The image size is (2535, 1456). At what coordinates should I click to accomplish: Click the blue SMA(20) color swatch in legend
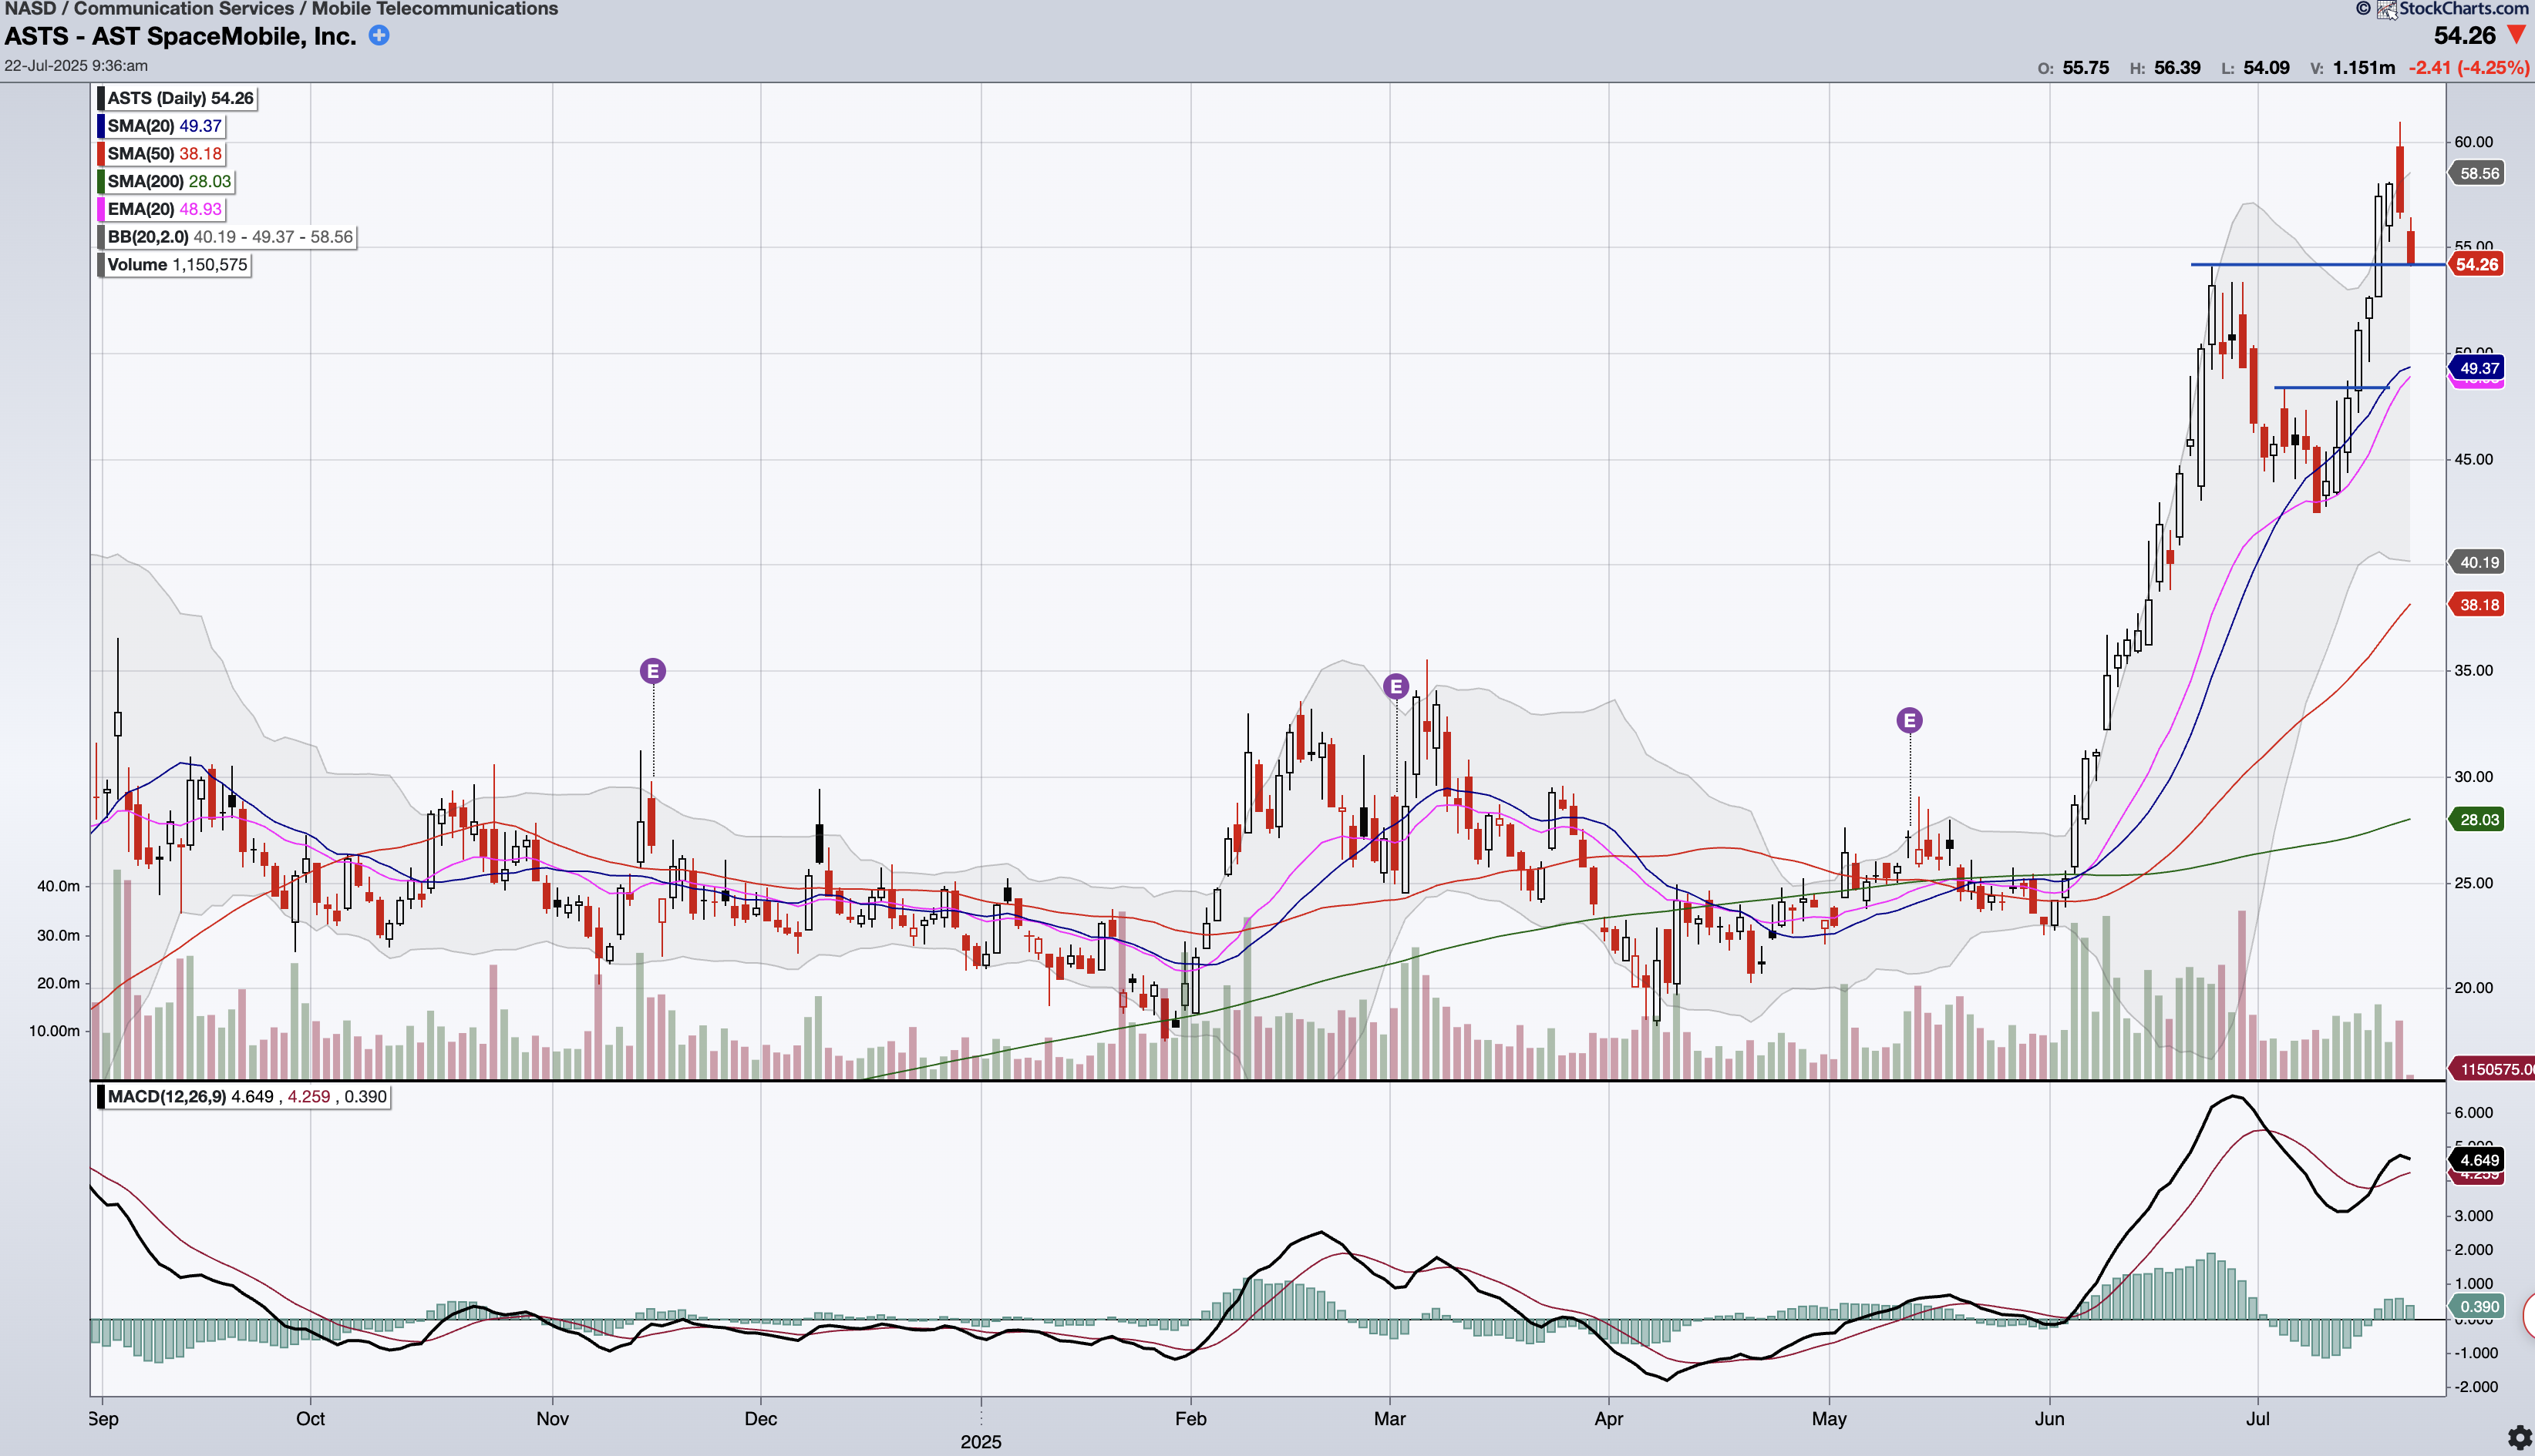pyautogui.click(x=101, y=126)
